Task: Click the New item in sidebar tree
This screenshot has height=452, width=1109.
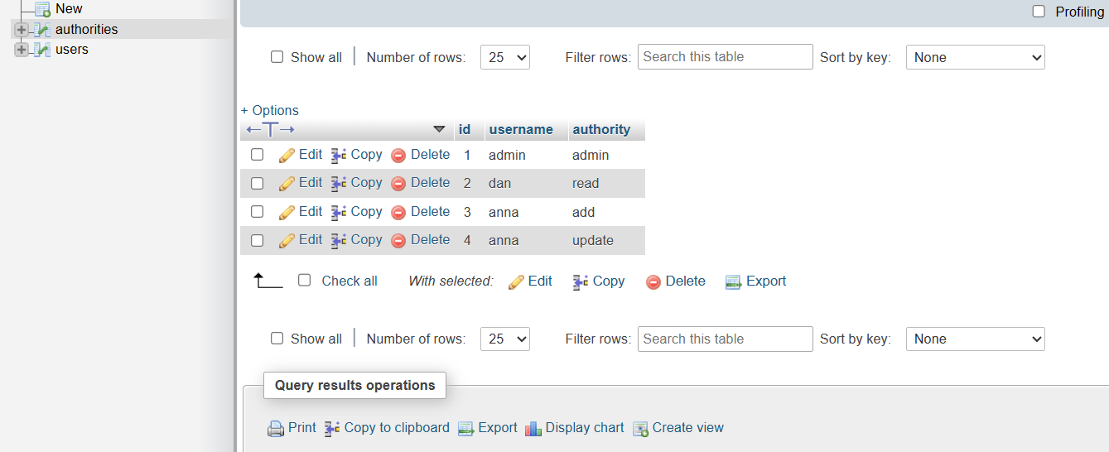Action: [69, 8]
